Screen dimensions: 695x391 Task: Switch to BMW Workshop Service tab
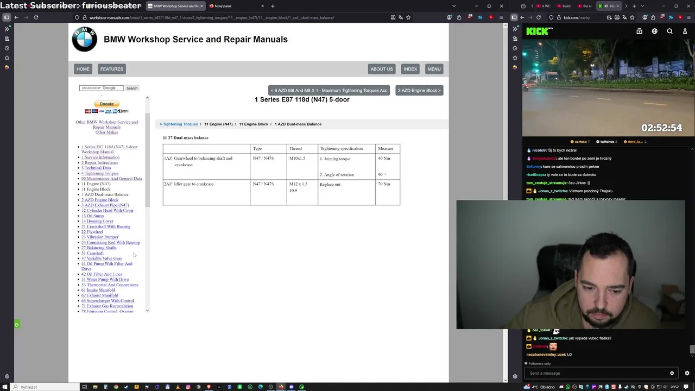click(x=175, y=6)
